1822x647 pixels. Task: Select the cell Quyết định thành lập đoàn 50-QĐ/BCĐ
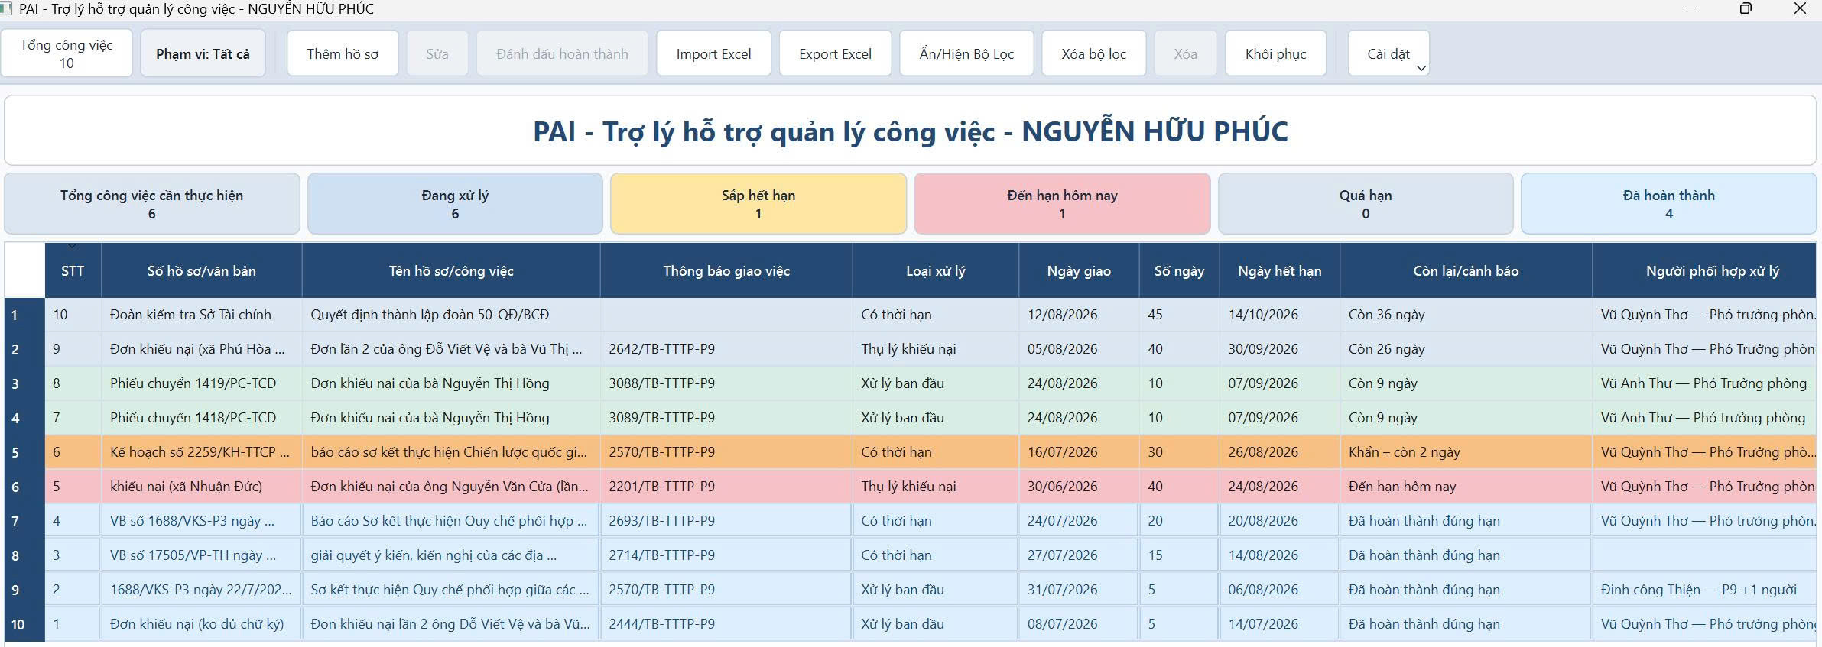point(451,315)
